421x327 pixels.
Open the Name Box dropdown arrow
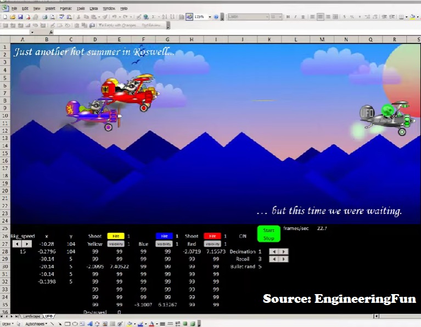point(32,32)
